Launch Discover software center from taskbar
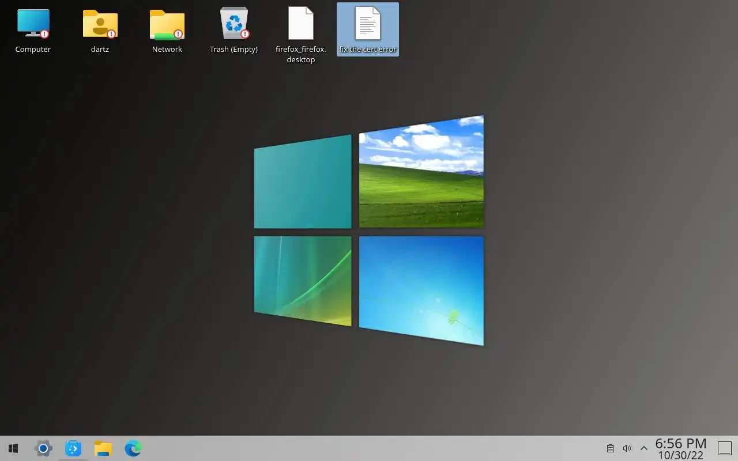 73,448
